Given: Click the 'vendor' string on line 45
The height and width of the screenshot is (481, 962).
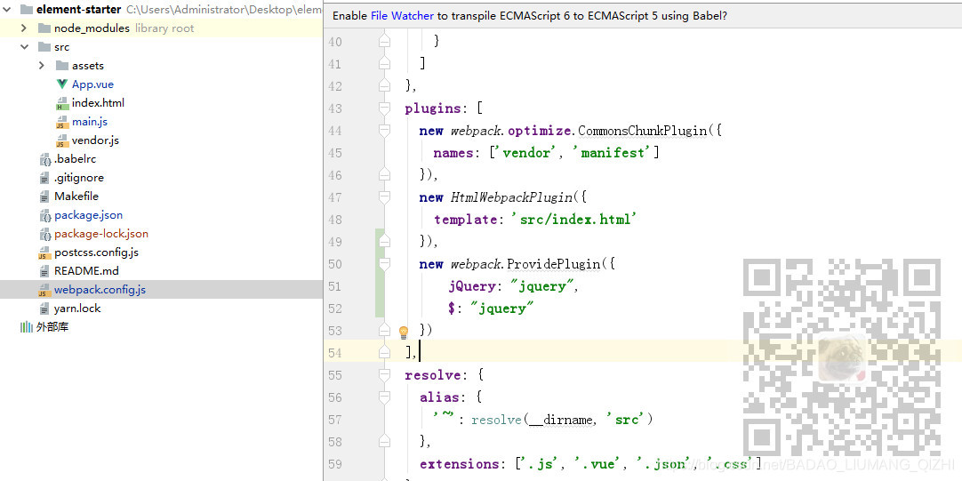Looking at the screenshot, I should (524, 153).
